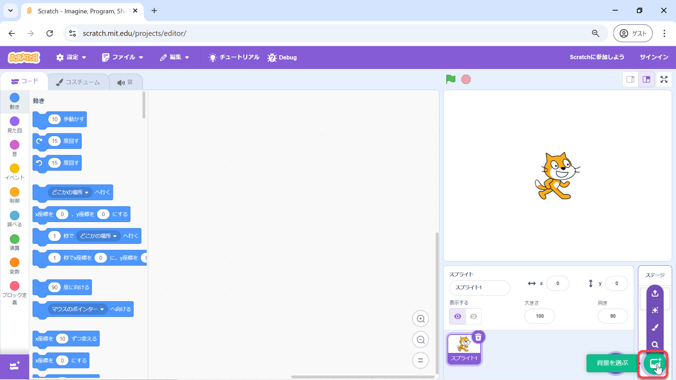Expand どこかの場所 dropdown in 秒で block
This screenshot has height=380, width=676.
click(99, 236)
